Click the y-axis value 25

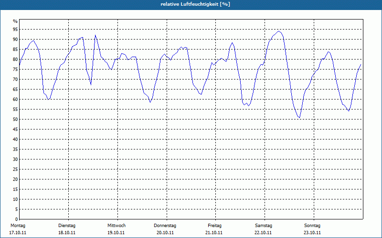pos(15,169)
